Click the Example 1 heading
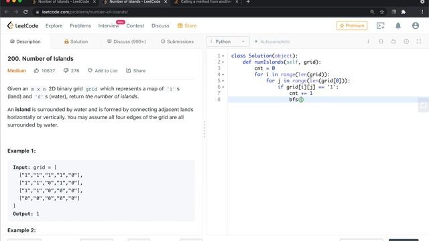The width and height of the screenshot is (429, 241). coord(21,151)
